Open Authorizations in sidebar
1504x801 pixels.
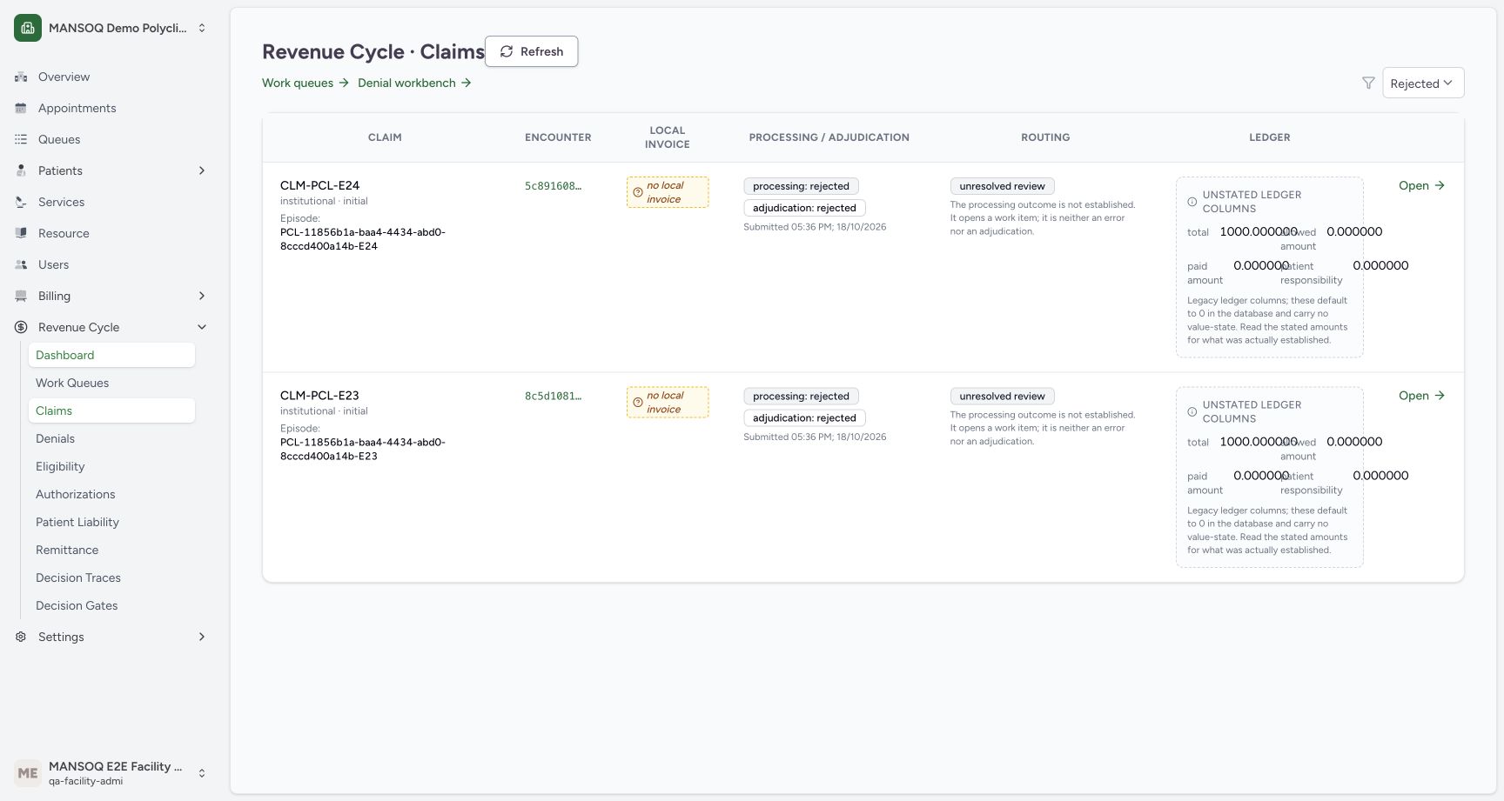click(x=111, y=494)
